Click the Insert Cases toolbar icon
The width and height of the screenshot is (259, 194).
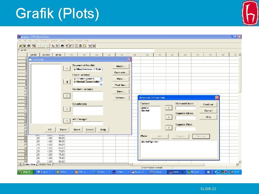tap(67, 46)
